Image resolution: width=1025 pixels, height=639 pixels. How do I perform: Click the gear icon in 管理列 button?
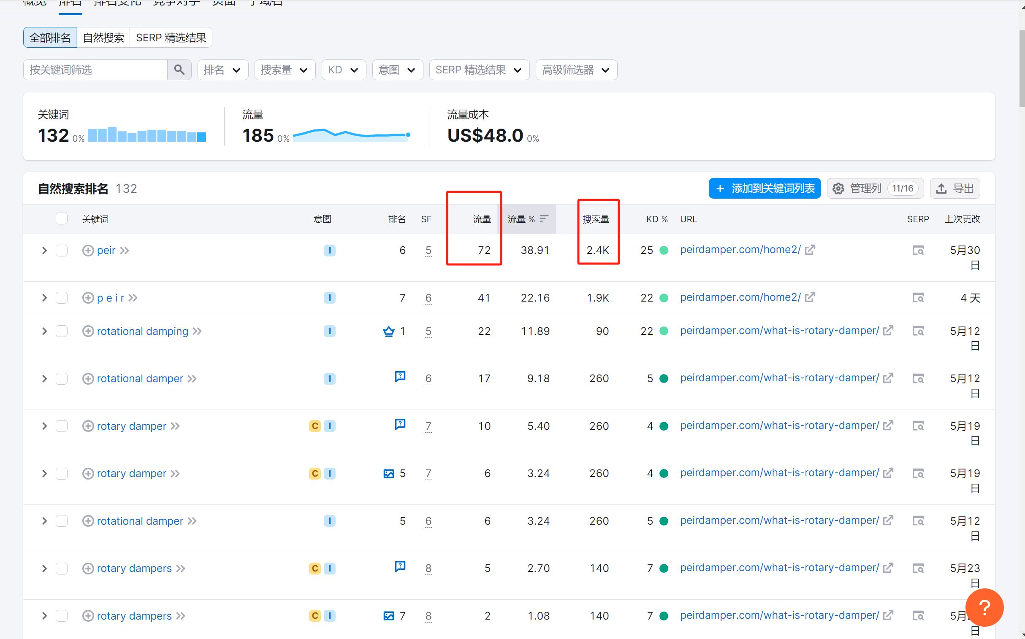pos(838,189)
